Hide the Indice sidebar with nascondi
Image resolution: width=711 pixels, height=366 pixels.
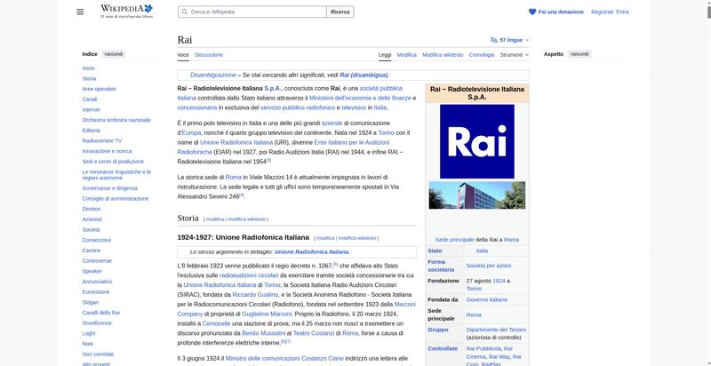(x=114, y=54)
